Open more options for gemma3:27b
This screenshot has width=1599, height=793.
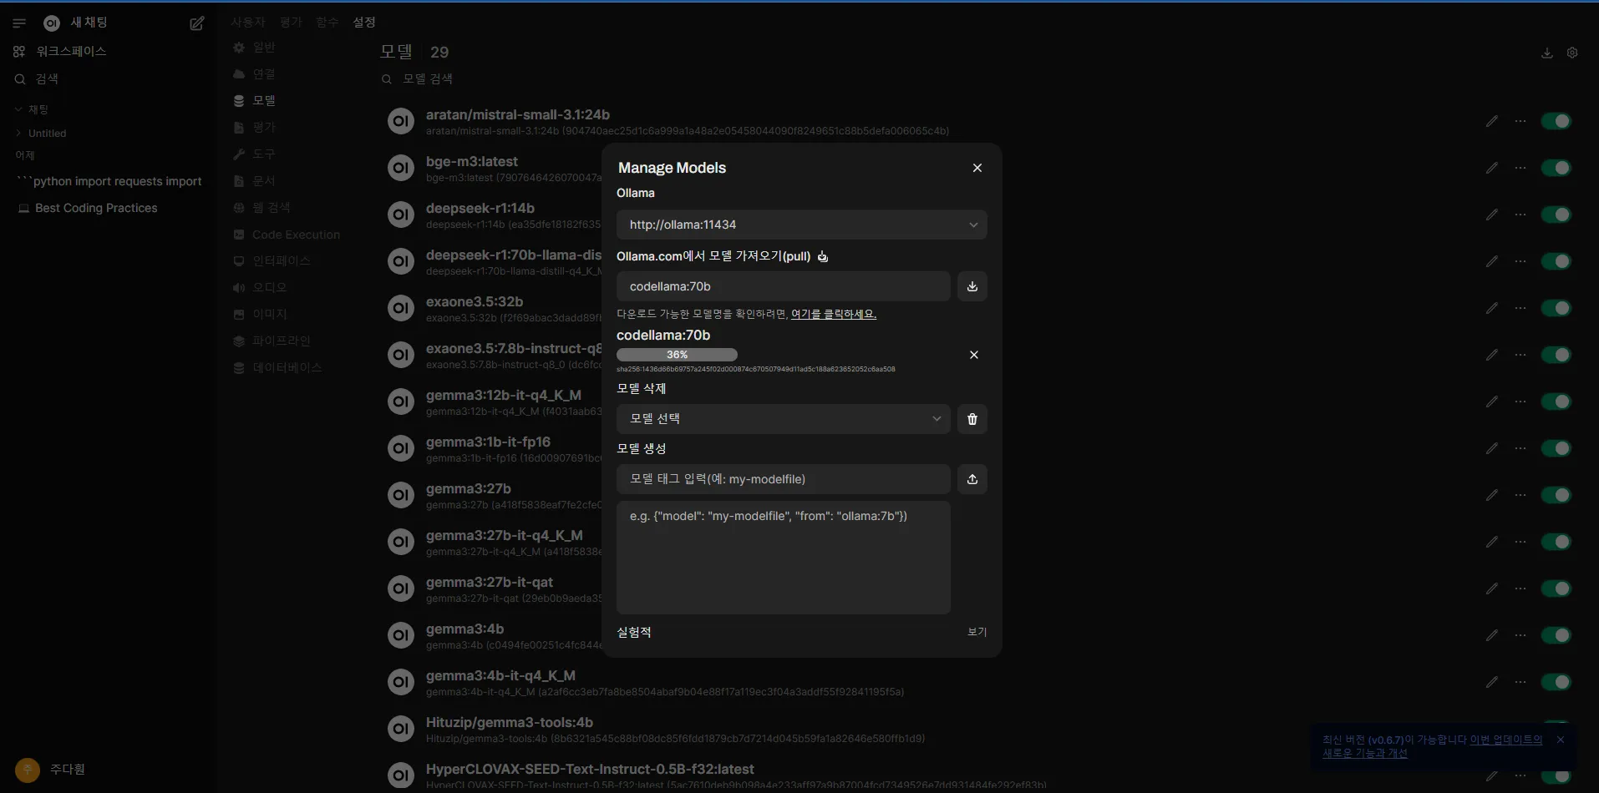(1520, 495)
